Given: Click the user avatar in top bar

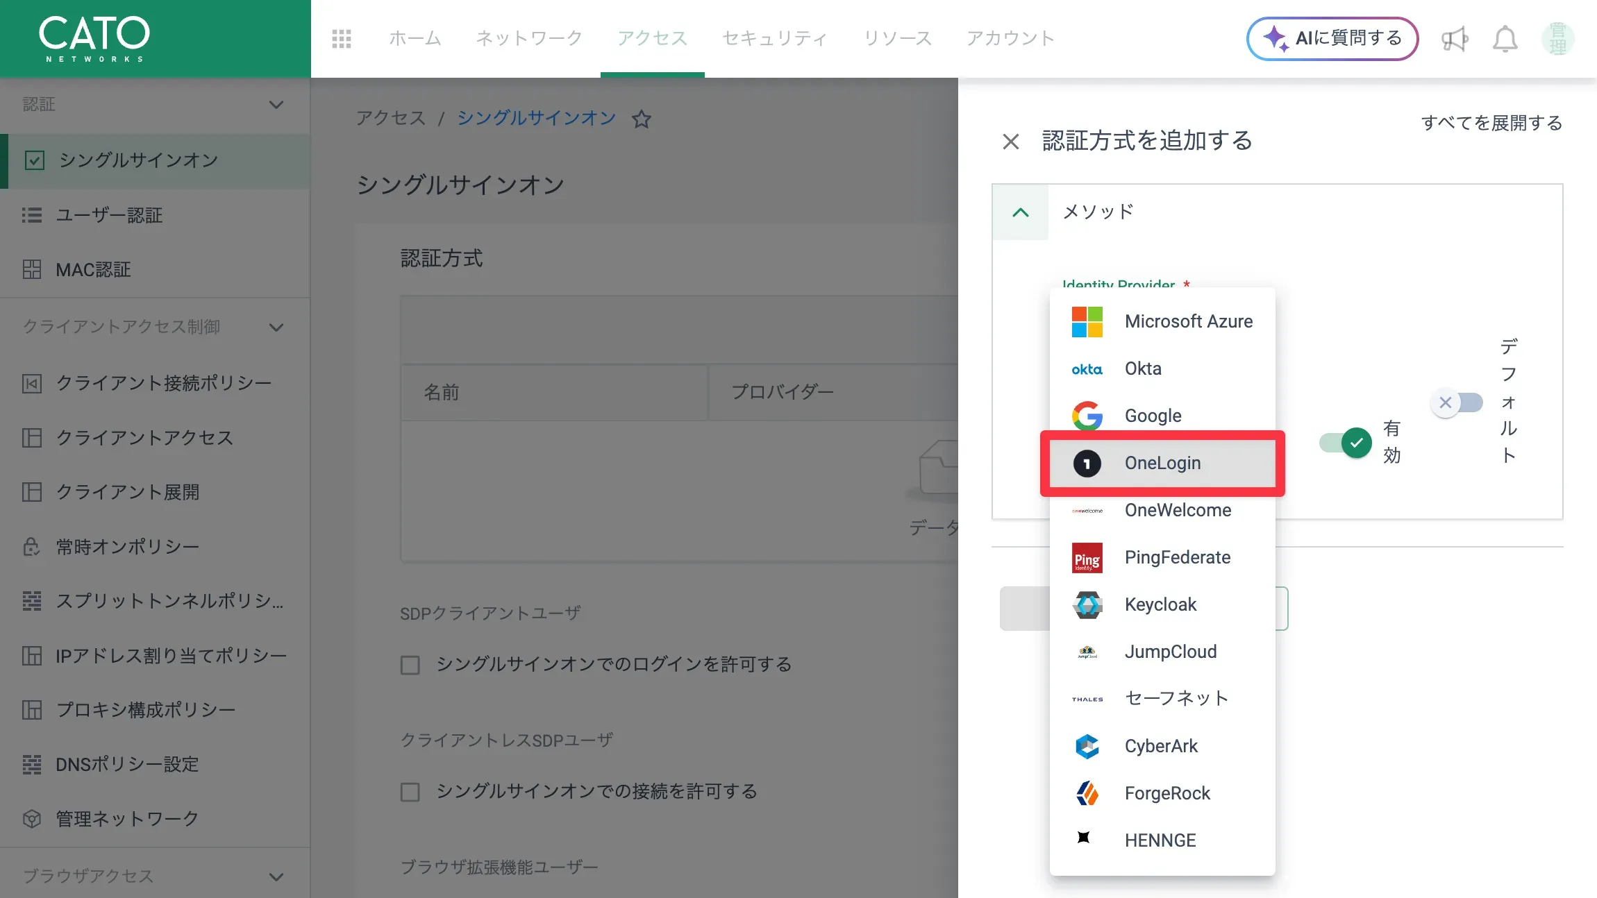Looking at the screenshot, I should tap(1557, 39).
